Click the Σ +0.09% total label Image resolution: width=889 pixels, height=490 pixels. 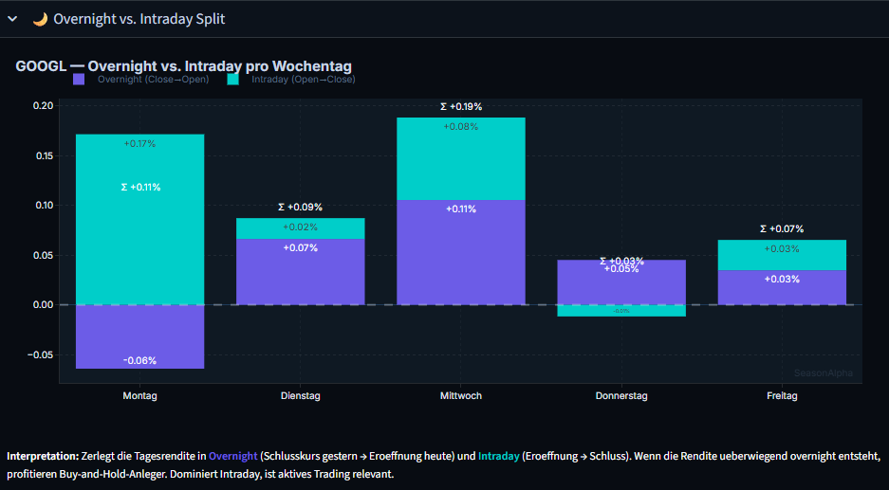pyautogui.click(x=301, y=208)
